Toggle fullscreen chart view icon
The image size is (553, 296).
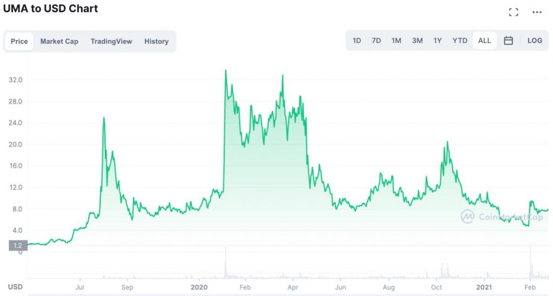514,12
